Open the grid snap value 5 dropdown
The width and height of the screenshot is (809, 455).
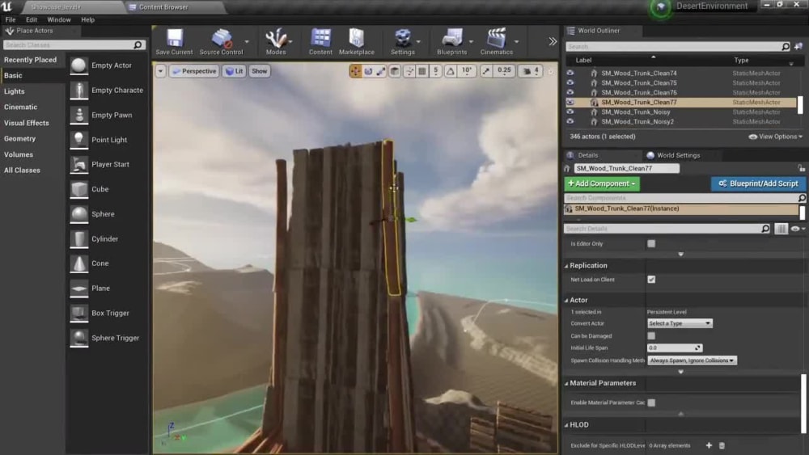pyautogui.click(x=436, y=71)
